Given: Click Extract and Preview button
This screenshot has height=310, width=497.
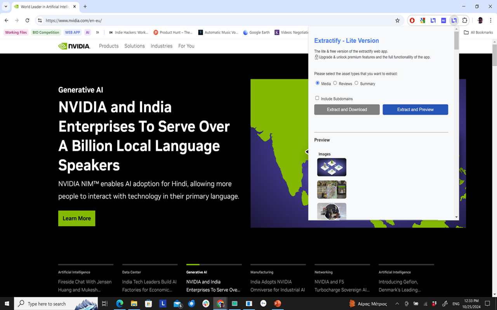Looking at the screenshot, I should 415,110.
